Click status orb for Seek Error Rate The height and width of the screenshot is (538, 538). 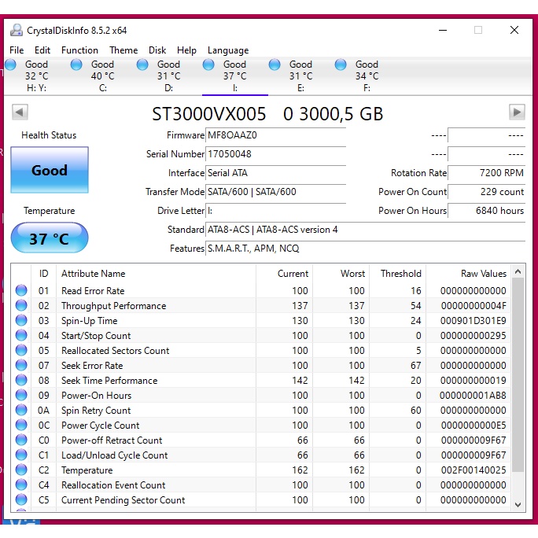(21, 365)
